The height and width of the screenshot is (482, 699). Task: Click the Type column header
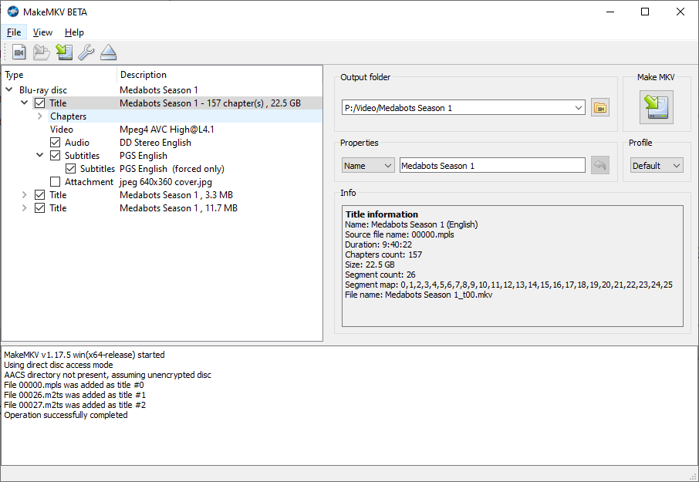pyautogui.click(x=59, y=74)
